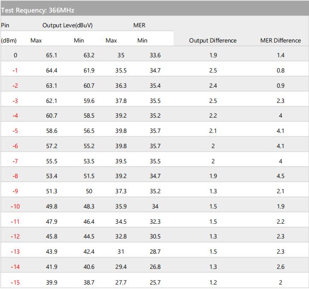Click the 2.6 MER difference cell
The height and width of the screenshot is (289, 309).
(280, 267)
